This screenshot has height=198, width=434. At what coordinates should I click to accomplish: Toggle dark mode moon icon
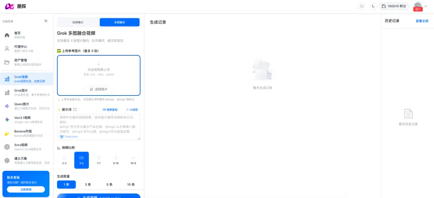pyautogui.click(x=373, y=6)
